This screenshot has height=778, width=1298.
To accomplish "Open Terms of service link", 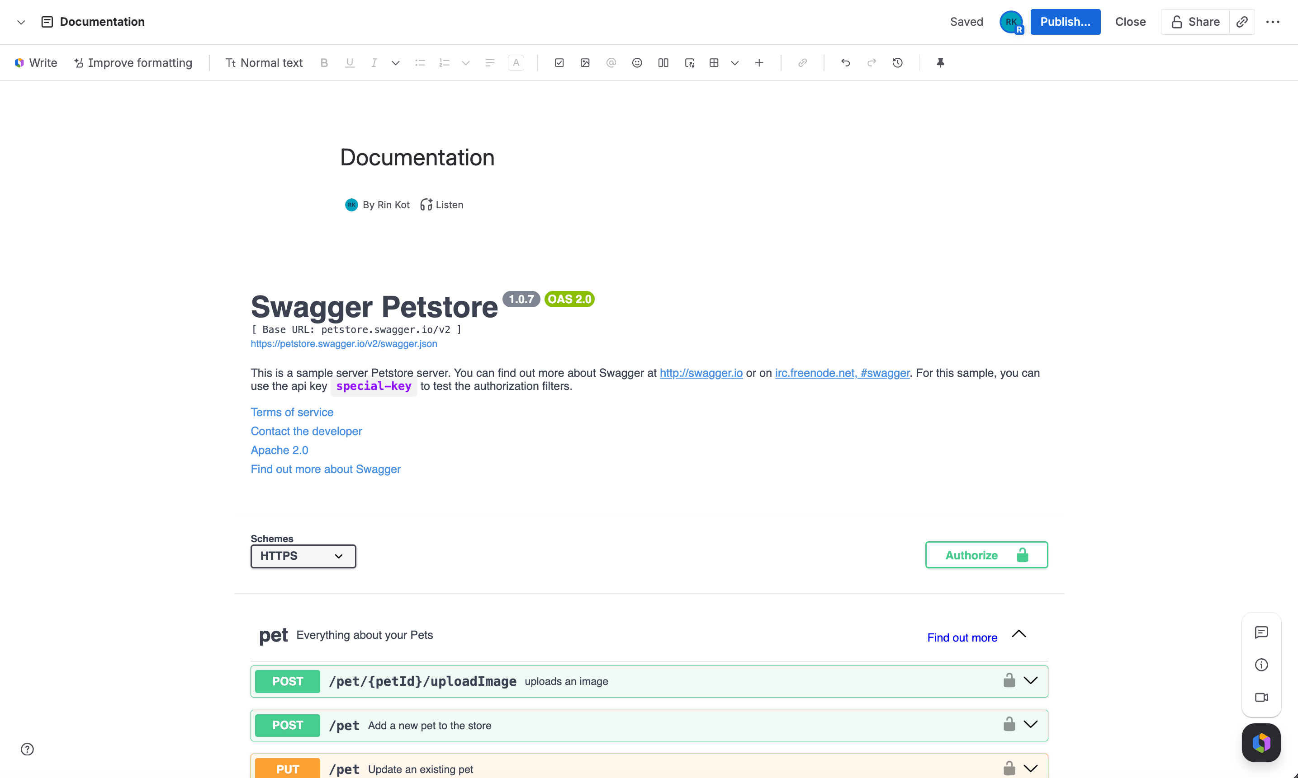I will coord(292,412).
